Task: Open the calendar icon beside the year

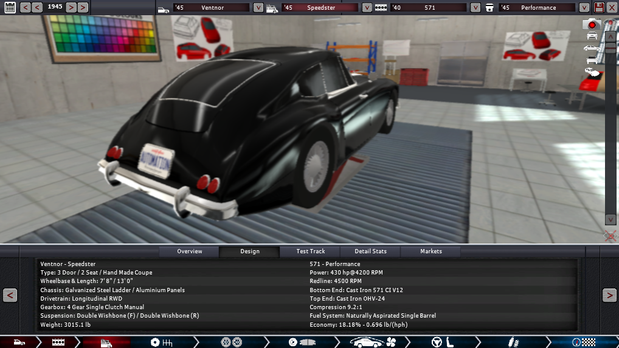Action: [x=10, y=7]
